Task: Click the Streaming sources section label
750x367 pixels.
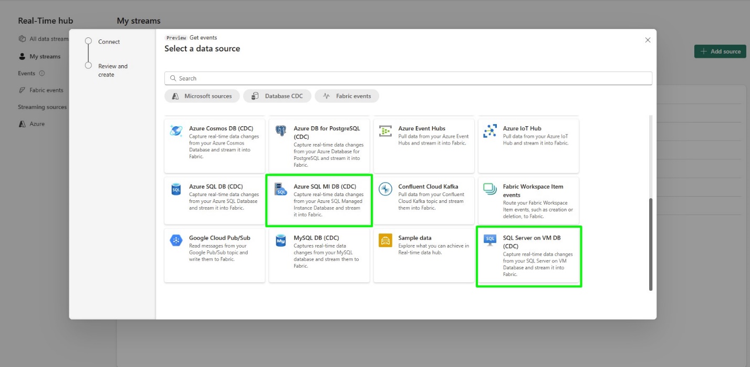Action: coord(43,107)
